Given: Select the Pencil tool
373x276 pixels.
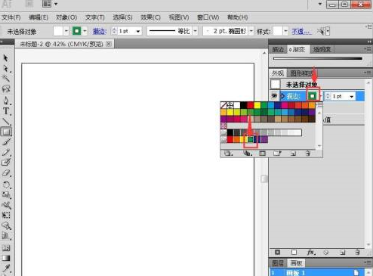Looking at the screenshot, I should tap(6, 152).
